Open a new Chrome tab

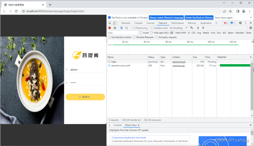coord(50,5)
